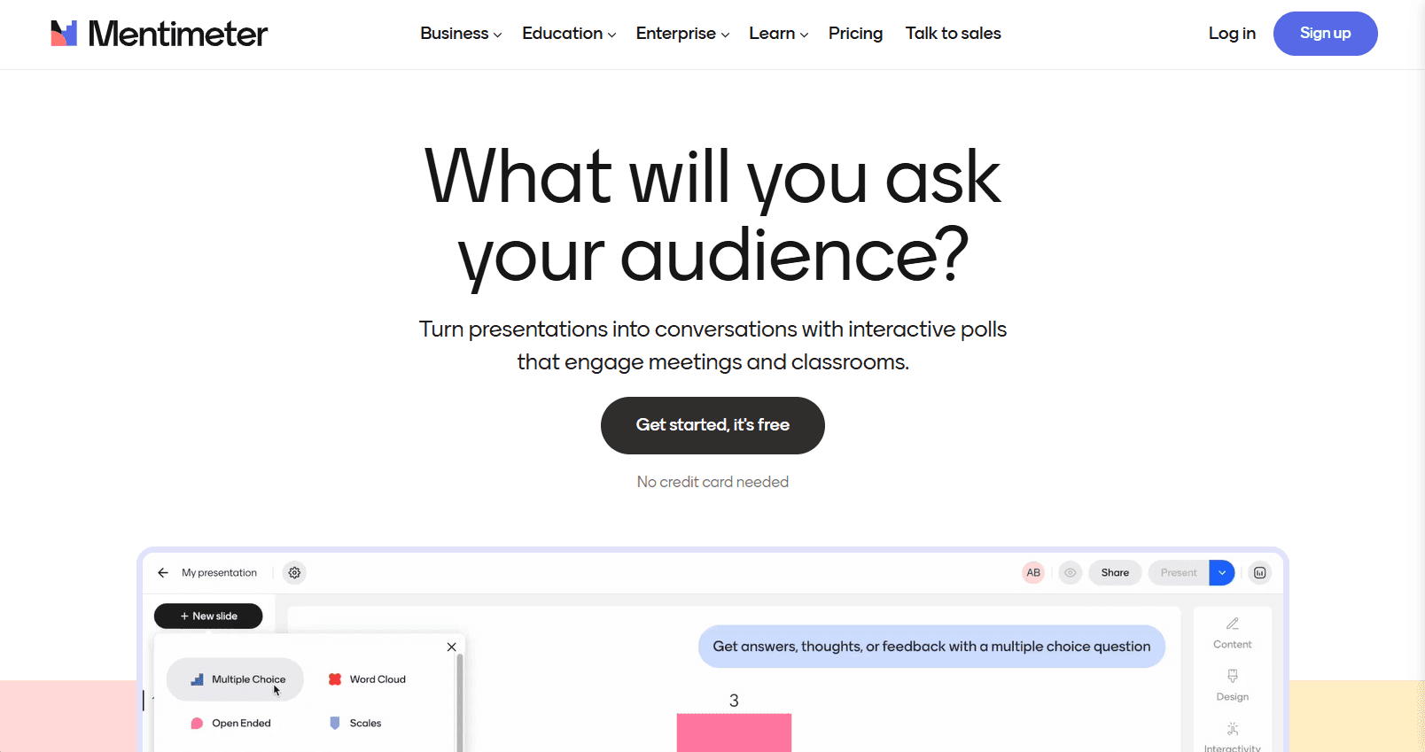Select the Multiple Choice slide type
1425x752 pixels.
coord(235,679)
